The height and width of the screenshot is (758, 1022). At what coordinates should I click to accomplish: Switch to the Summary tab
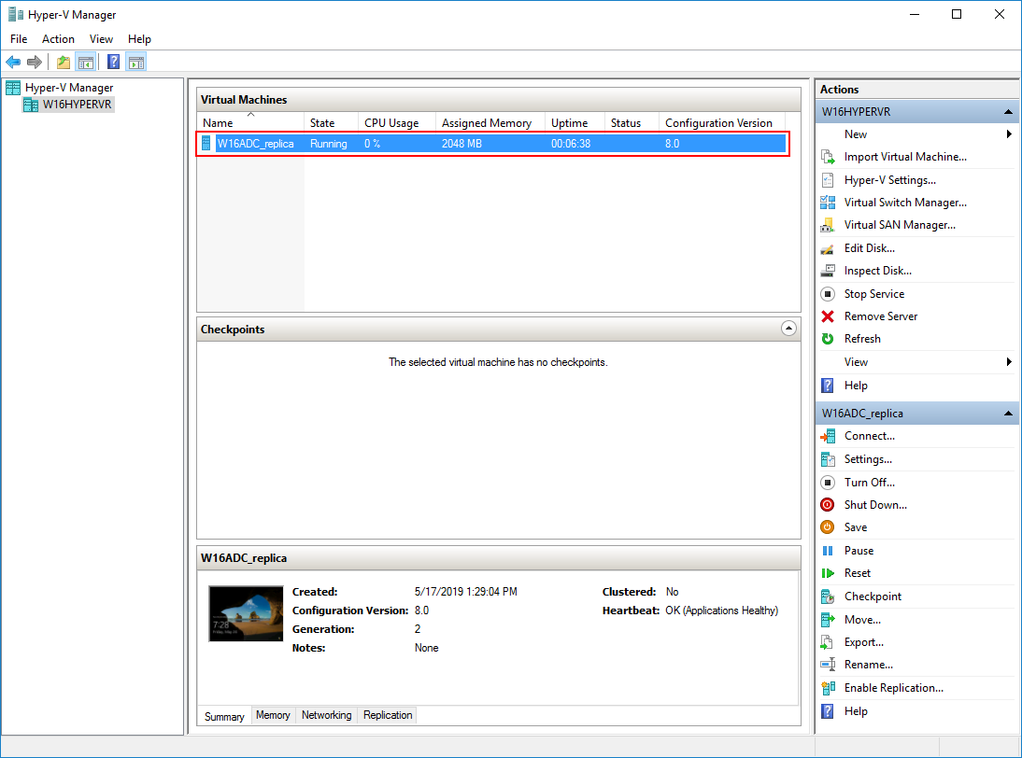pos(224,716)
